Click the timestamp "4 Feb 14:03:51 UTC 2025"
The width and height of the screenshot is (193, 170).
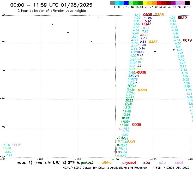click(x=171, y=168)
